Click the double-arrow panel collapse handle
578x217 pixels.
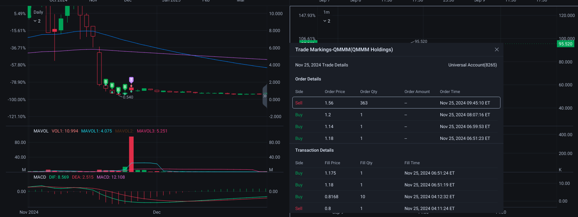point(265,96)
